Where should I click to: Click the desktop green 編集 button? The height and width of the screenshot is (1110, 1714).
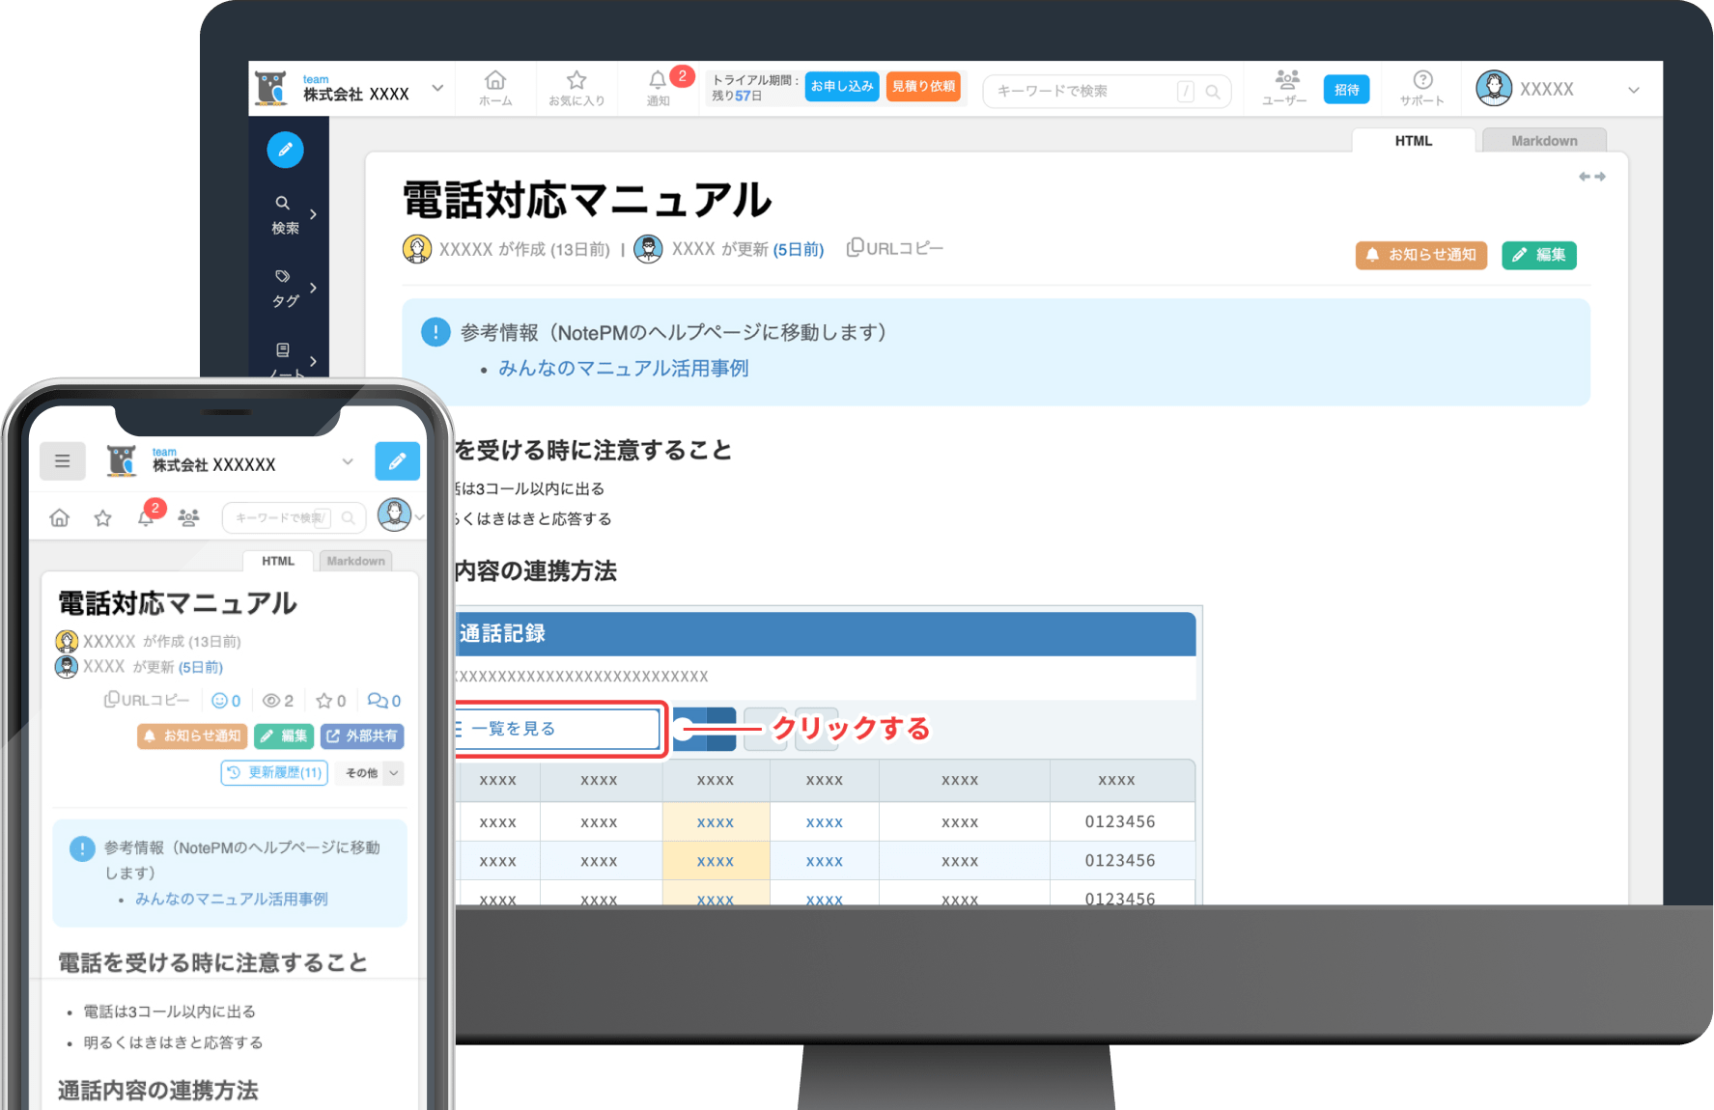(1539, 255)
